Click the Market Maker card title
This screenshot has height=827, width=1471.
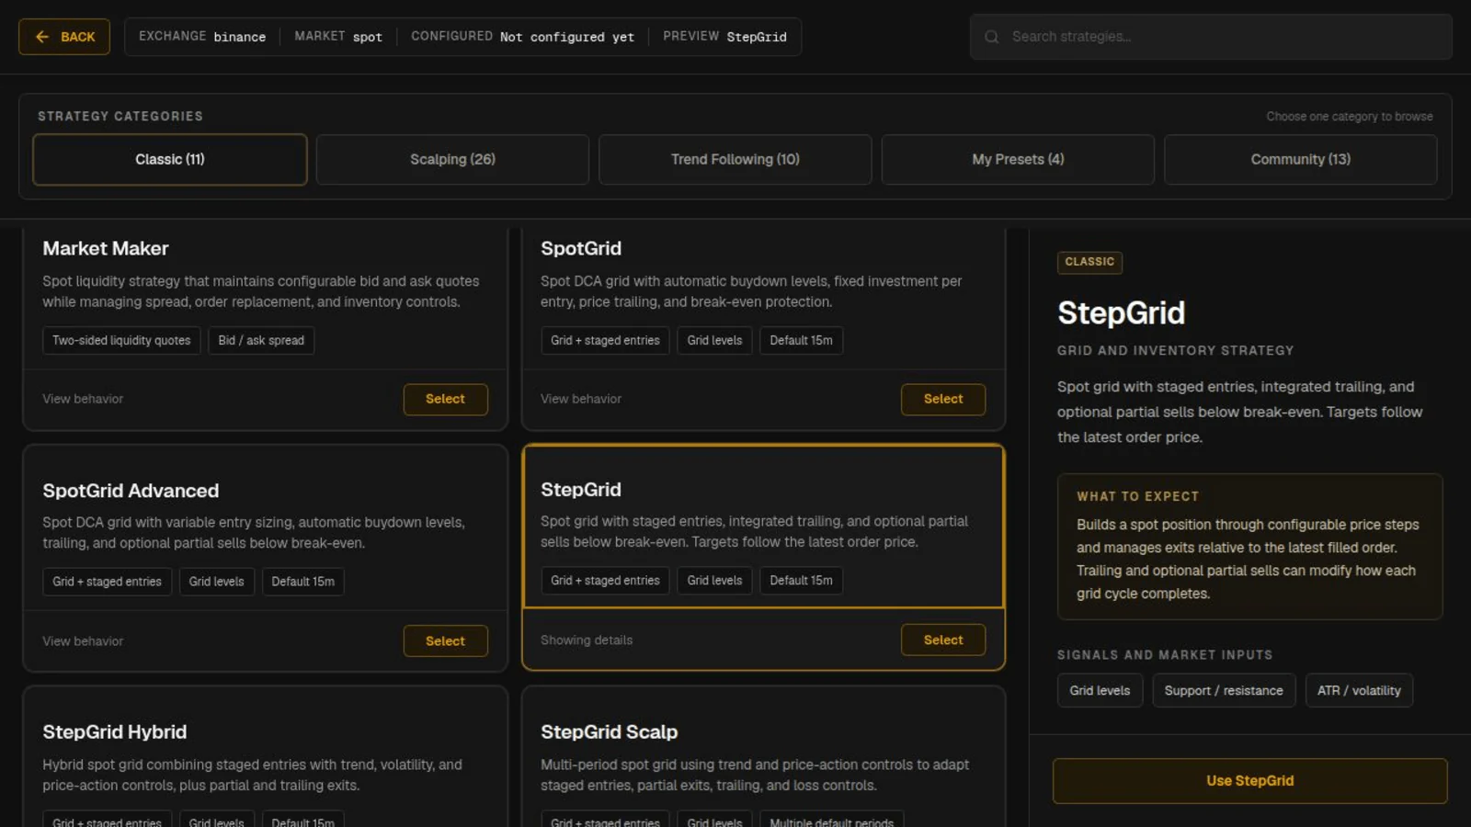click(106, 248)
